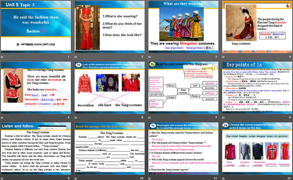
Task: Click the animation star icon under slide 10
Action: click(x=77, y=178)
